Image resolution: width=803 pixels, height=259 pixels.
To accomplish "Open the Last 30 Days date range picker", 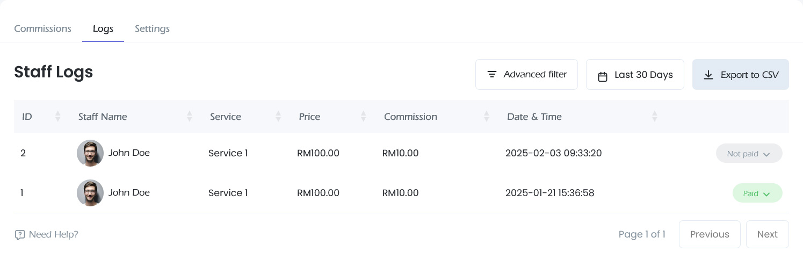I will tap(635, 74).
